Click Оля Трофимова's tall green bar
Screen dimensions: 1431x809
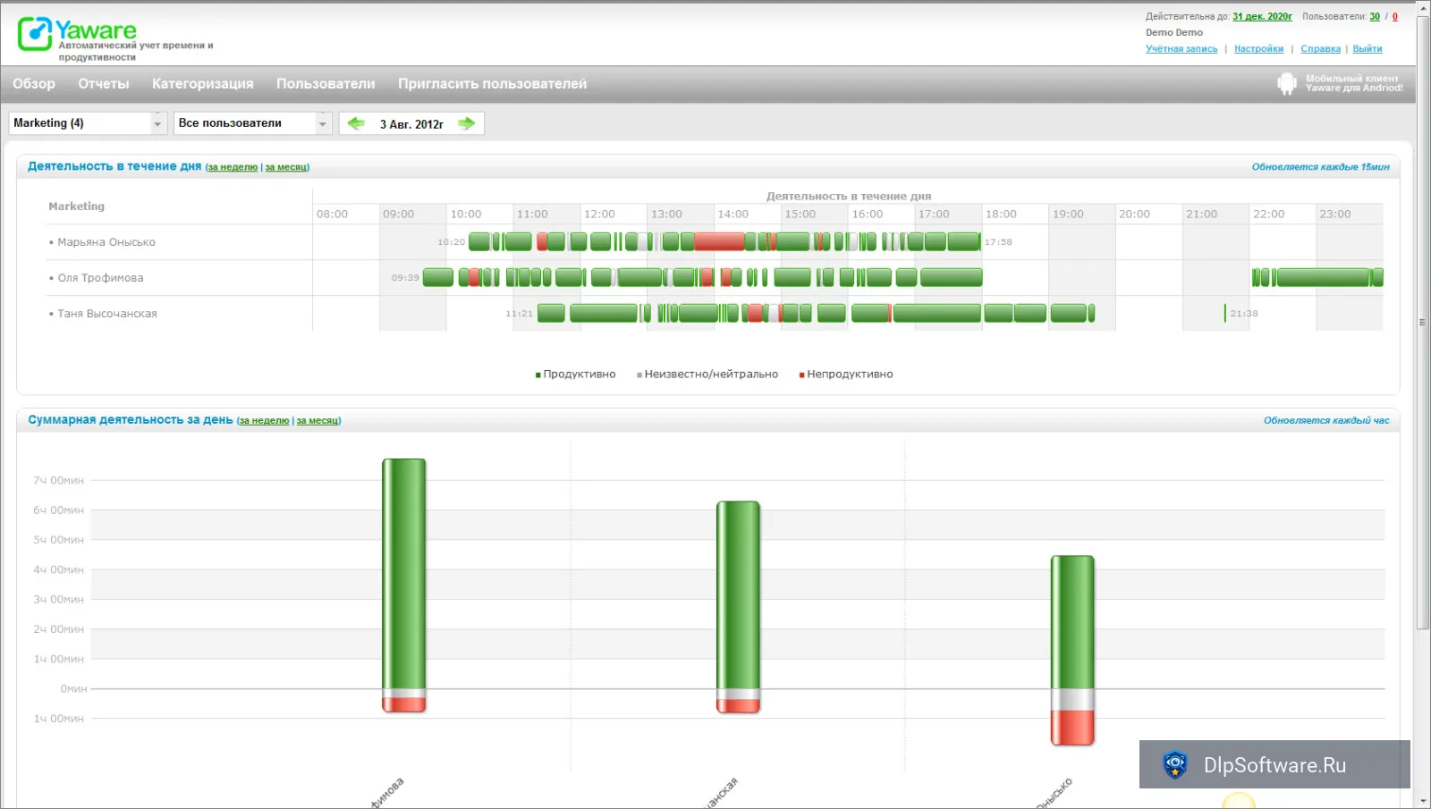(x=404, y=574)
